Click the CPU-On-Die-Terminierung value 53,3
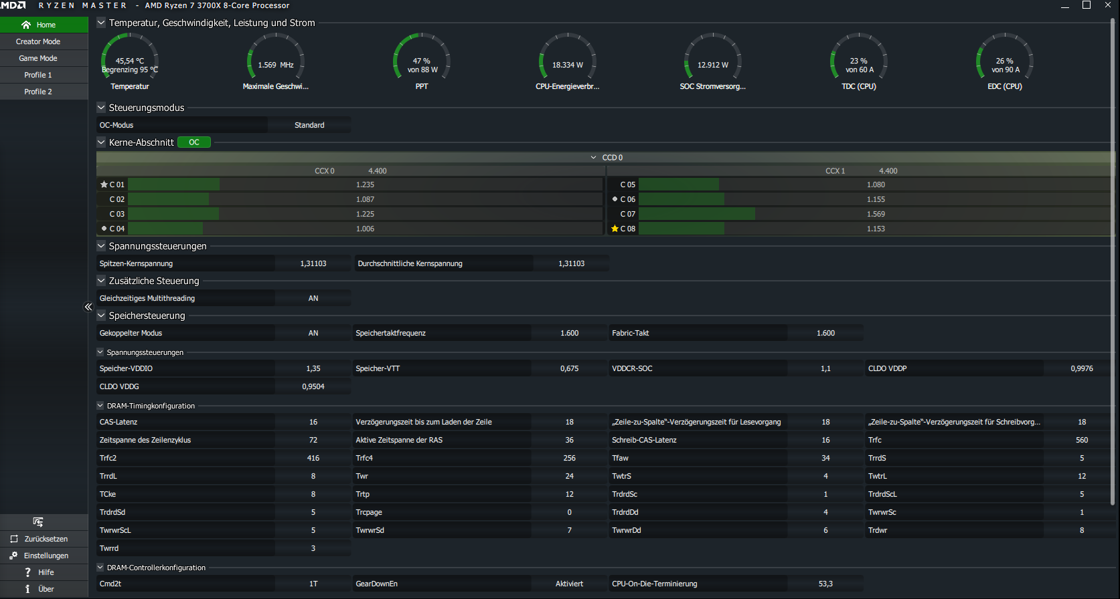 point(825,584)
